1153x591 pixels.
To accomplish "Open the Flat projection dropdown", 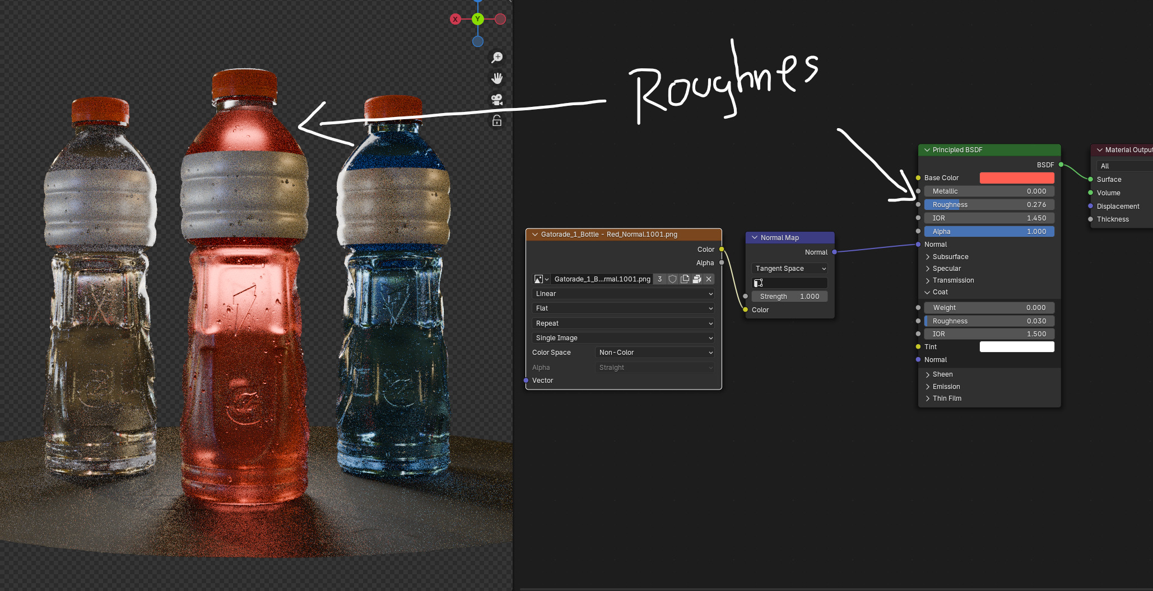I will [623, 308].
